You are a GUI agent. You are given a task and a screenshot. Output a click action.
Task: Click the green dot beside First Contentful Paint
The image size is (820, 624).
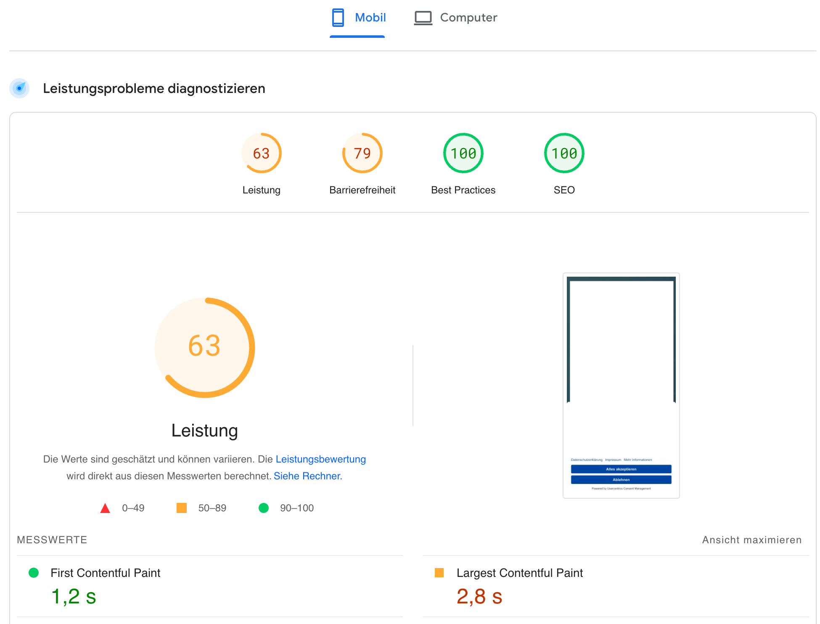tap(34, 573)
